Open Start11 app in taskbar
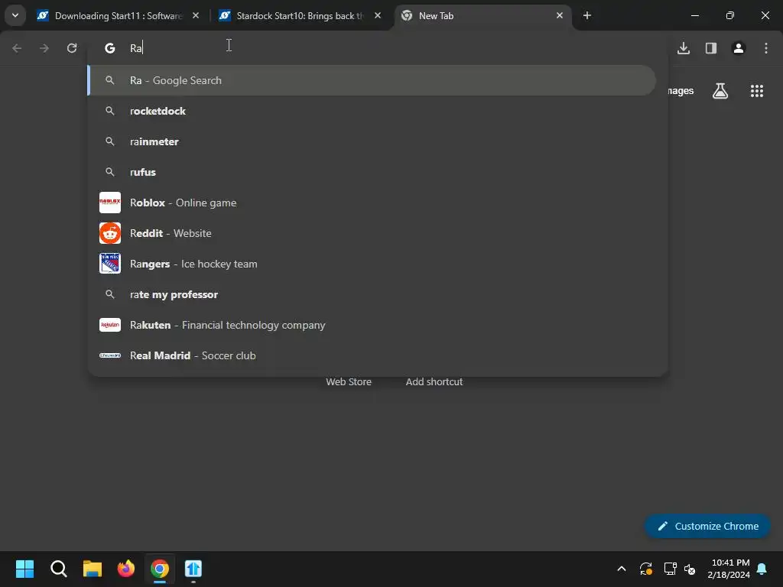Image resolution: width=783 pixels, height=587 pixels. coord(193,569)
